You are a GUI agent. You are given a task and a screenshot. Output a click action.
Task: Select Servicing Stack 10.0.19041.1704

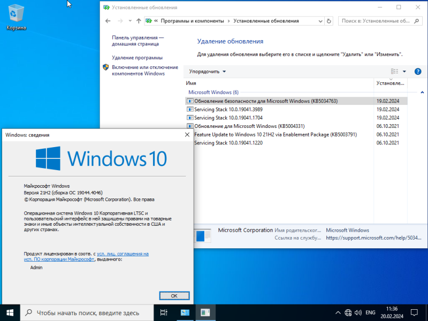click(296, 118)
